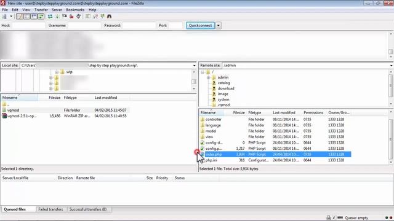Select system folder in remote tree
Viewport: 394px width, 221px height.
tap(223, 99)
